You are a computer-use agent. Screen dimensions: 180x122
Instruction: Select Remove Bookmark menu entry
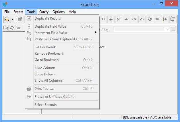coord(62,54)
